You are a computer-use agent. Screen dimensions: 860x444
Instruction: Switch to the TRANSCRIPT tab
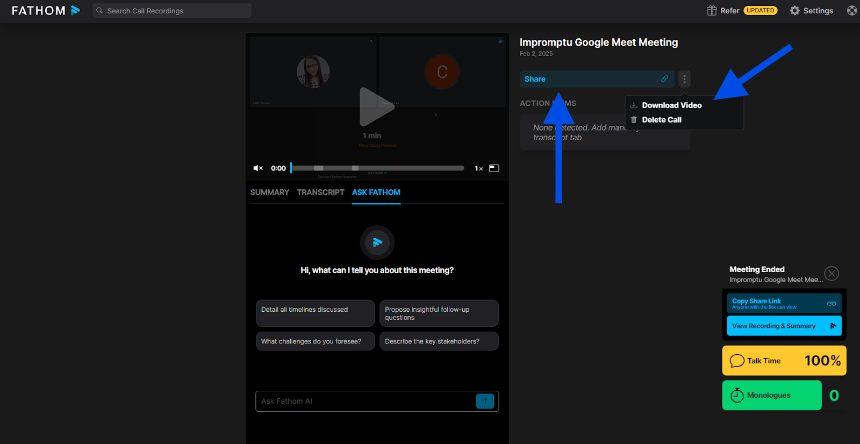point(321,192)
